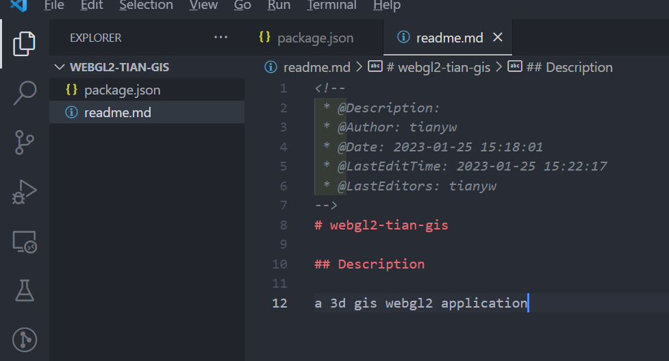Place cursor in 'a 3d gis webgl2 application' line
The width and height of the screenshot is (669, 361).
click(421, 303)
